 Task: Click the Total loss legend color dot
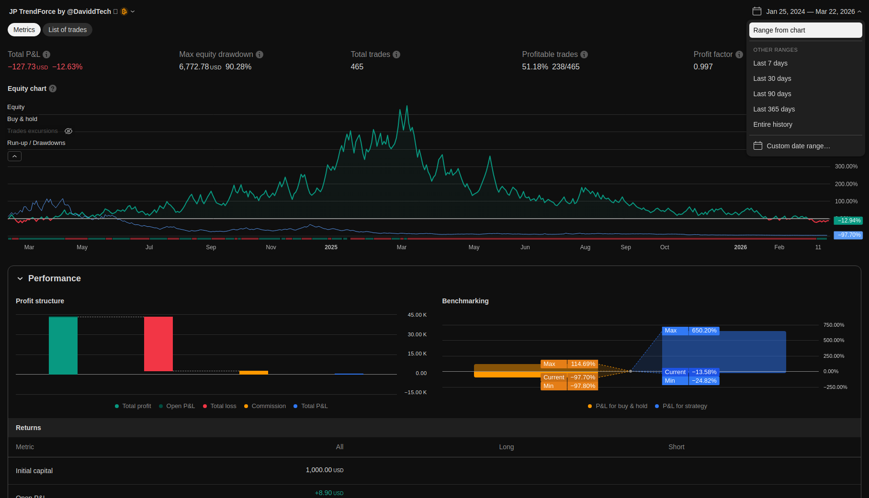(x=205, y=406)
